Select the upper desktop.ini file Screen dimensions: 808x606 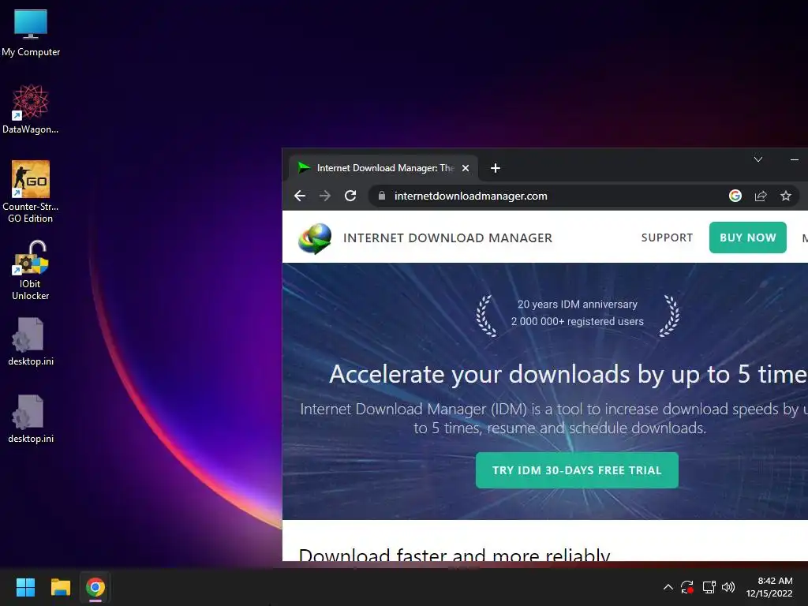click(31, 342)
